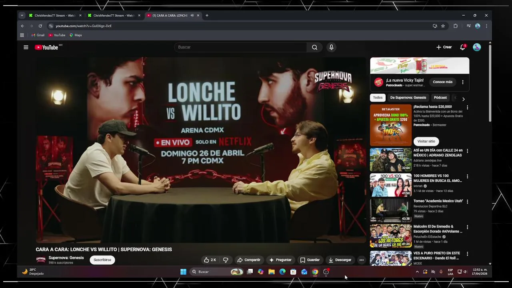Open options for 100 HOMBRES VS 100 video
Screen dimensions: 512x288
[467, 176]
